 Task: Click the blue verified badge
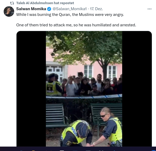click(x=49, y=9)
